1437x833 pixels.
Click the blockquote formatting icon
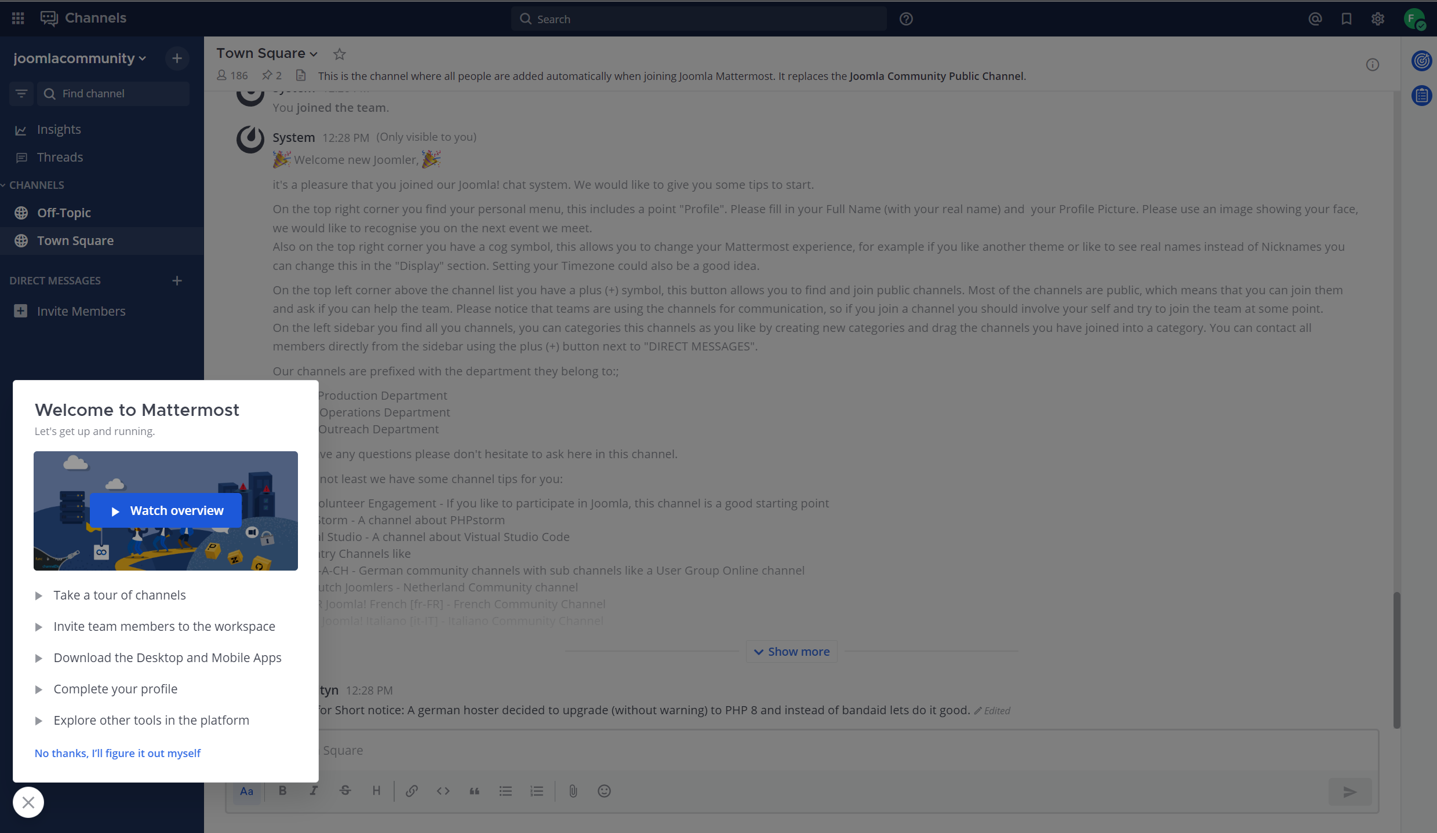474,790
